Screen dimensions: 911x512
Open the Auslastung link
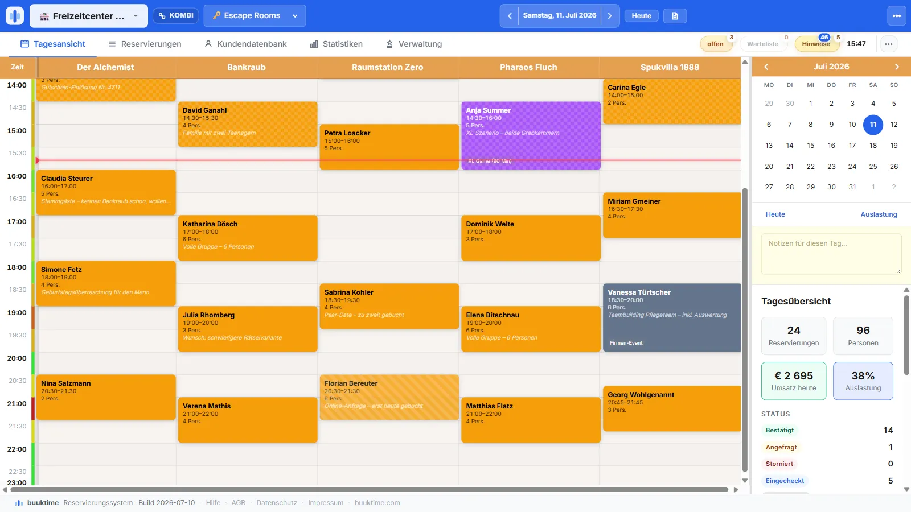point(879,214)
